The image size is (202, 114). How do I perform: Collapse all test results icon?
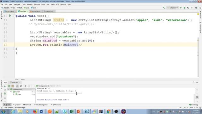29,86
